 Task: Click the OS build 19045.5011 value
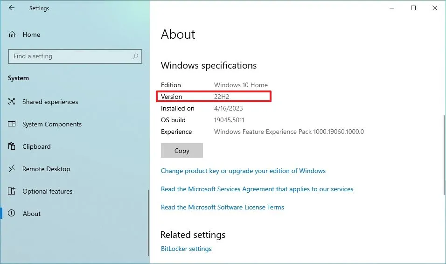pos(229,120)
